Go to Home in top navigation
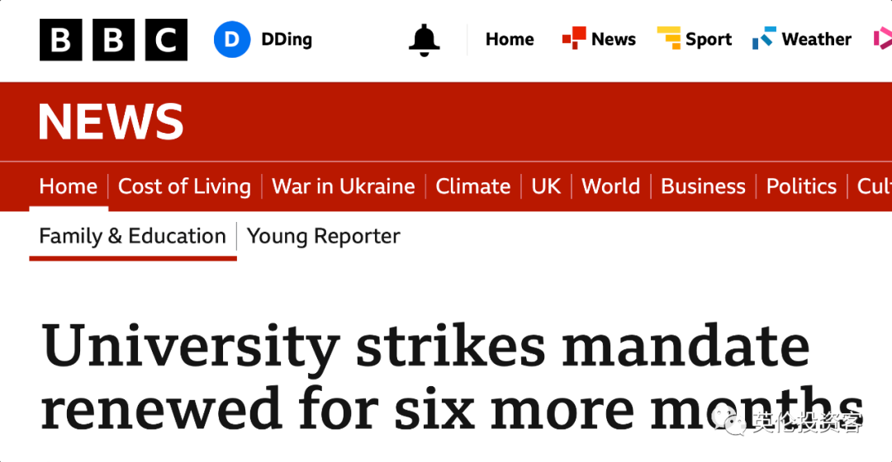 tap(510, 40)
